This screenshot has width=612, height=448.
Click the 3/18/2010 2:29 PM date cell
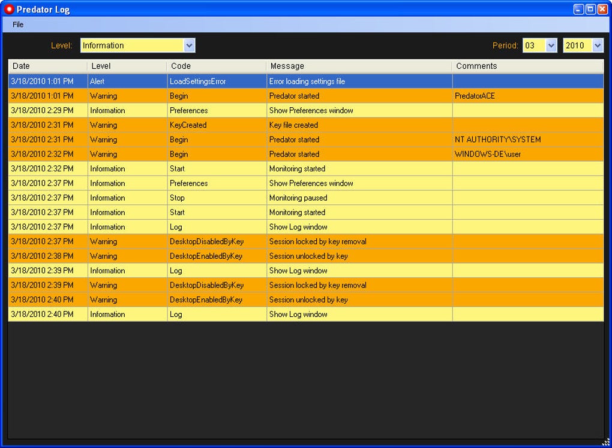tap(48, 110)
